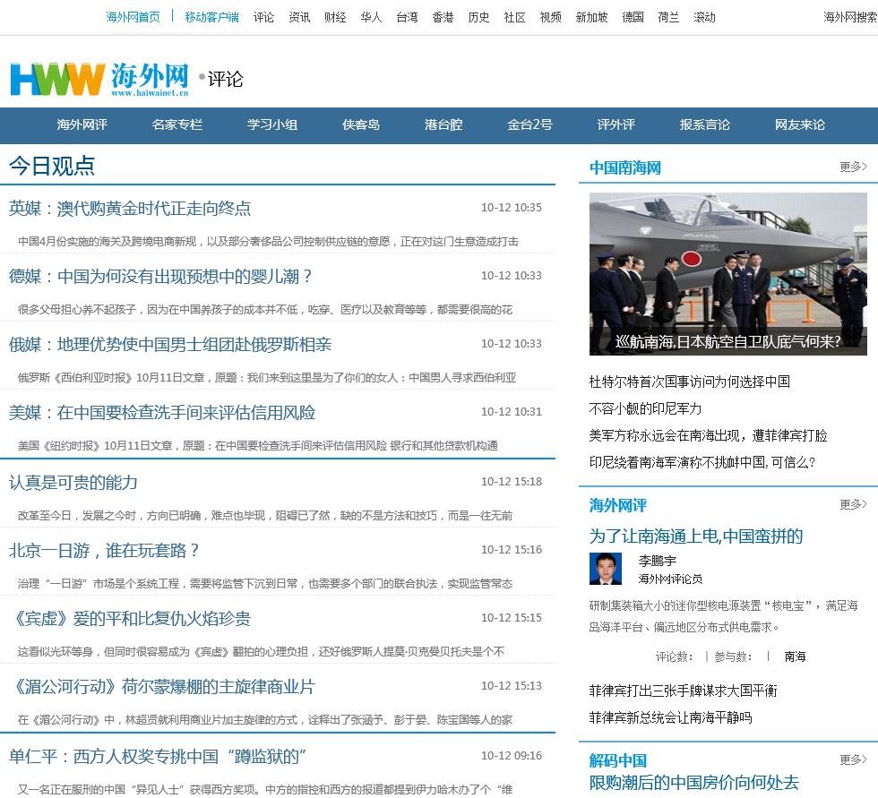
Task: Click summary text starting 很多父母担心养不起孩子
Action: (265, 310)
